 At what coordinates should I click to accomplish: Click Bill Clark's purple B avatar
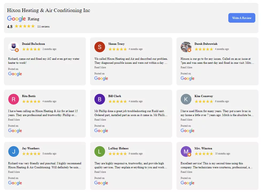pos(100,99)
